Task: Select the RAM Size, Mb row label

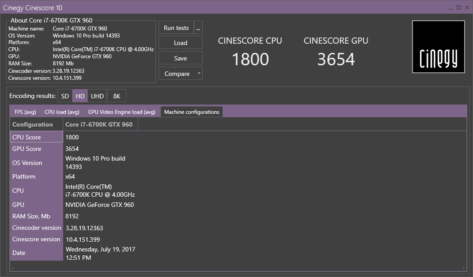Action: coord(36,216)
